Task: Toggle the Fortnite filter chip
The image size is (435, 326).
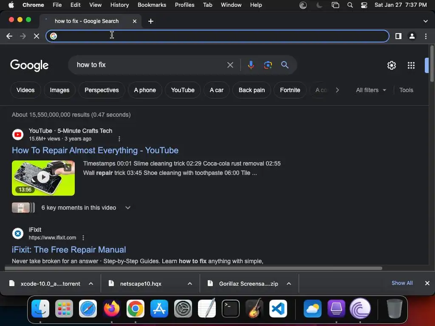Action: (x=290, y=90)
